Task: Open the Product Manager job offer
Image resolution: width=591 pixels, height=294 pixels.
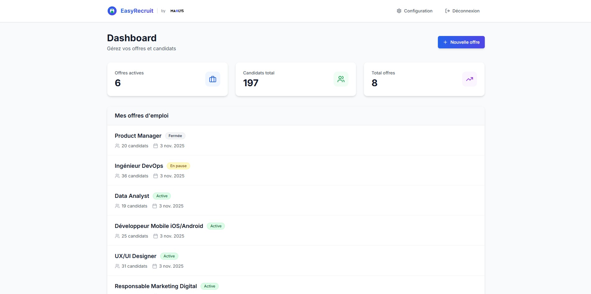Action: point(138,136)
